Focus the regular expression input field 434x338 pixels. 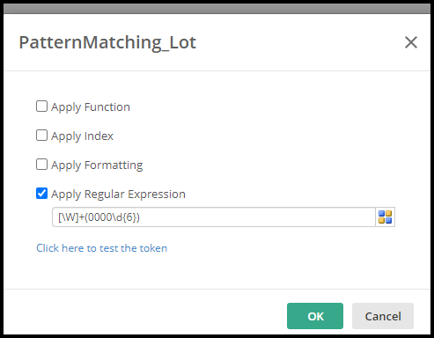[x=214, y=217]
